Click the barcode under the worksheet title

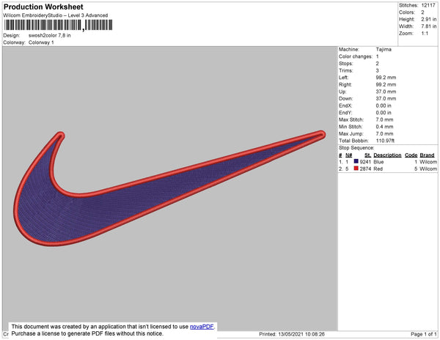[58, 25]
